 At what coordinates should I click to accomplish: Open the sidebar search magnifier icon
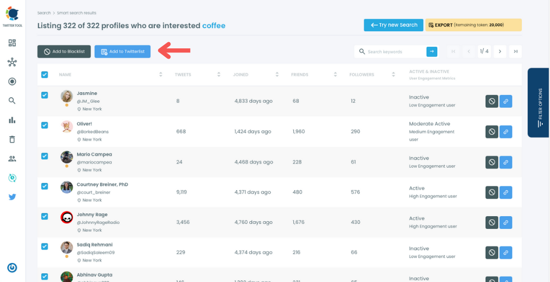point(12,101)
